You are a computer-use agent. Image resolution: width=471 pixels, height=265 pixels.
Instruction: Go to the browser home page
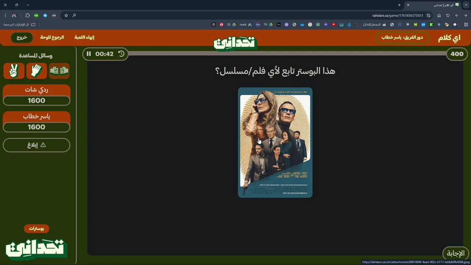(439, 15)
